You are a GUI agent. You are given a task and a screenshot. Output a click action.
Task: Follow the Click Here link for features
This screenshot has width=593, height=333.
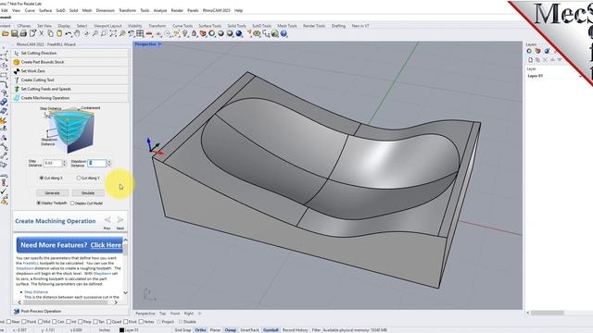pyautogui.click(x=106, y=245)
